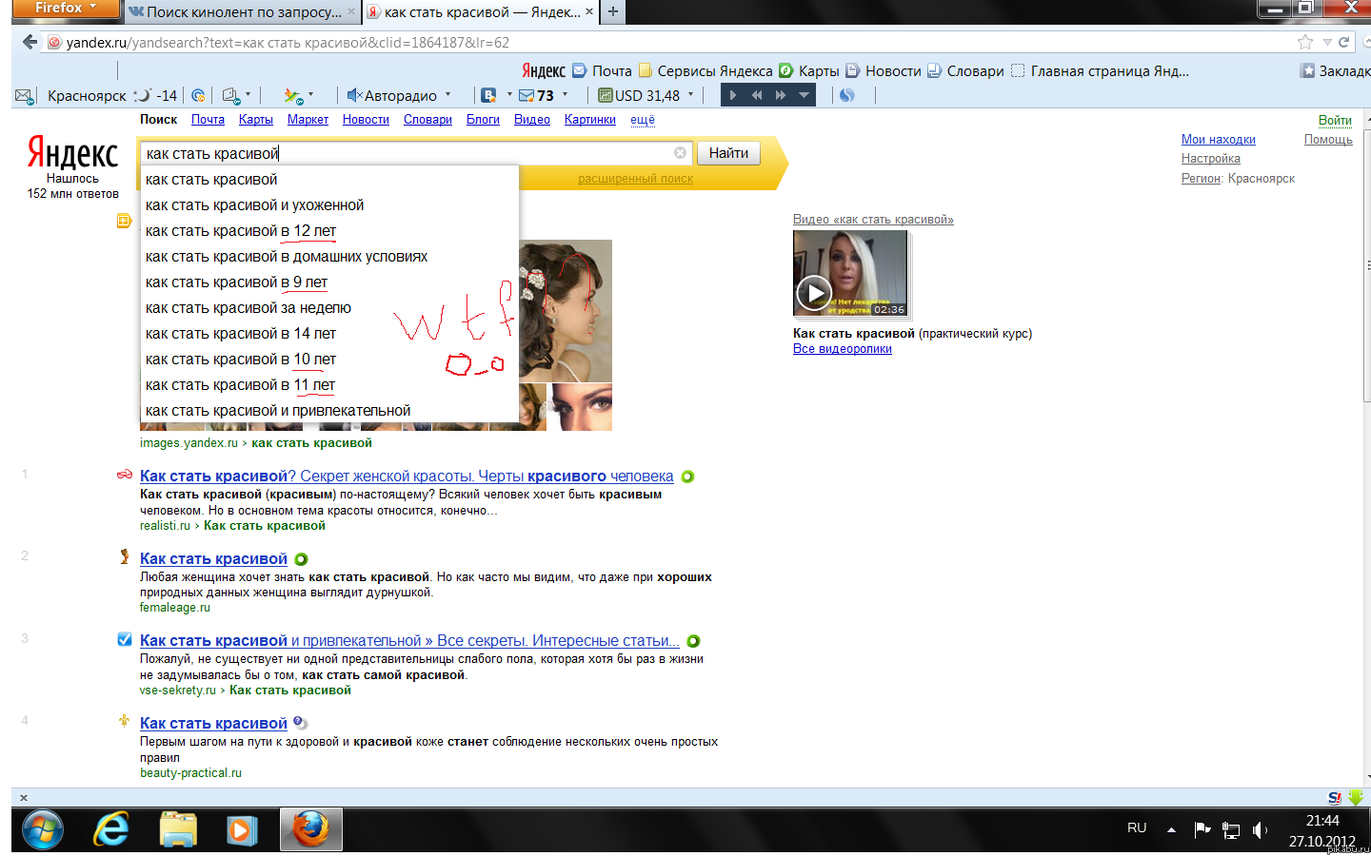Open the URL history dropdown arrow
Viewport: 1371px width, 856px height.
pos(1327,42)
